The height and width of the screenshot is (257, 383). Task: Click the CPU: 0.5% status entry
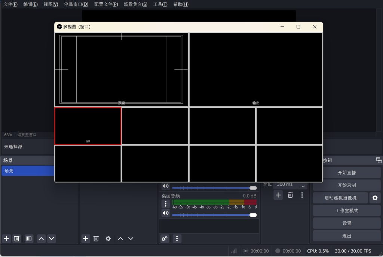coord(318,251)
